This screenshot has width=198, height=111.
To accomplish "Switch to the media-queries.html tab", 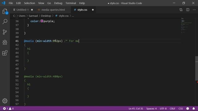I will tap(53, 10).
